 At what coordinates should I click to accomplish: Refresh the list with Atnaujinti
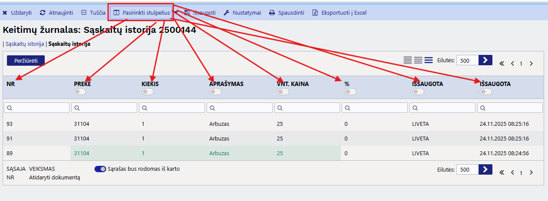[56, 13]
